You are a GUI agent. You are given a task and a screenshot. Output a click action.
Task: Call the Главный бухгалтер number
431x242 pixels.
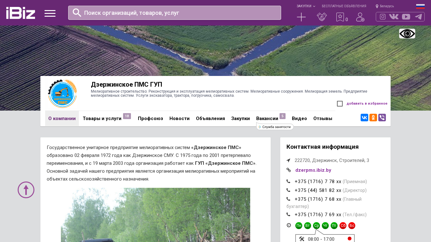coord(318,199)
